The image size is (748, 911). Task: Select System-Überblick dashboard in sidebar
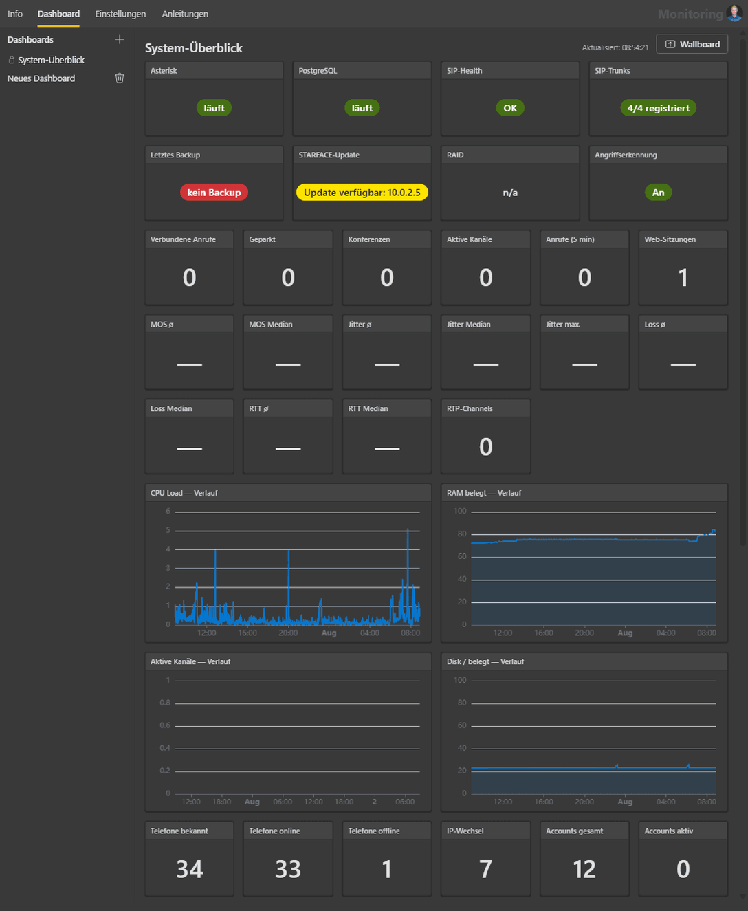tap(52, 60)
